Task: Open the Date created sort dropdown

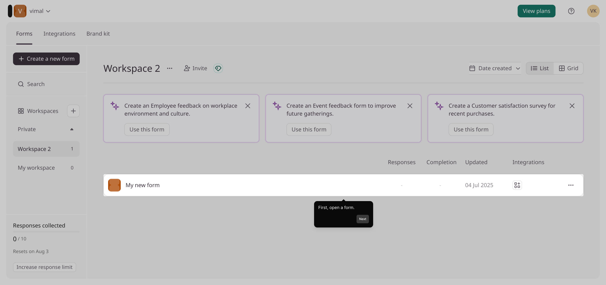Action: [495, 68]
